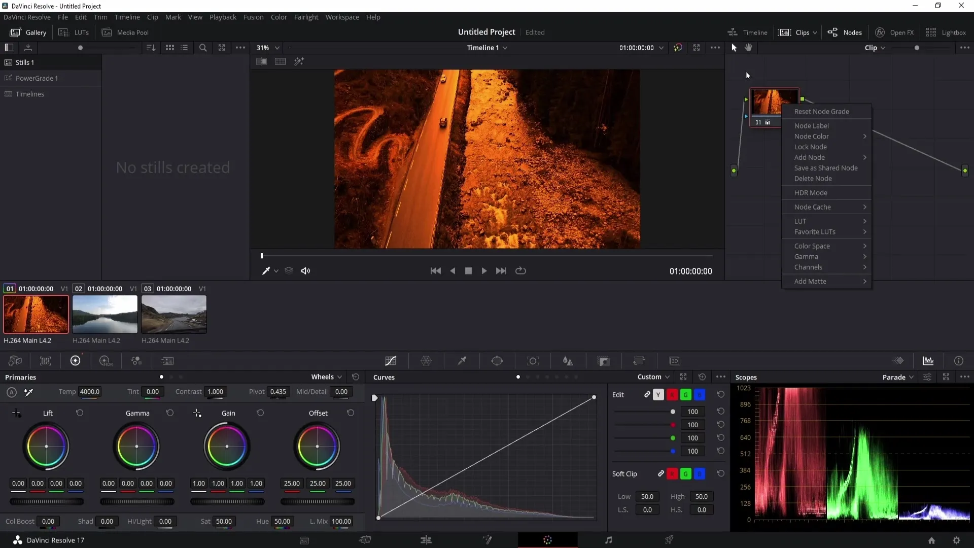
Task: Toggle Soft Clip channel link
Action: pos(660,473)
